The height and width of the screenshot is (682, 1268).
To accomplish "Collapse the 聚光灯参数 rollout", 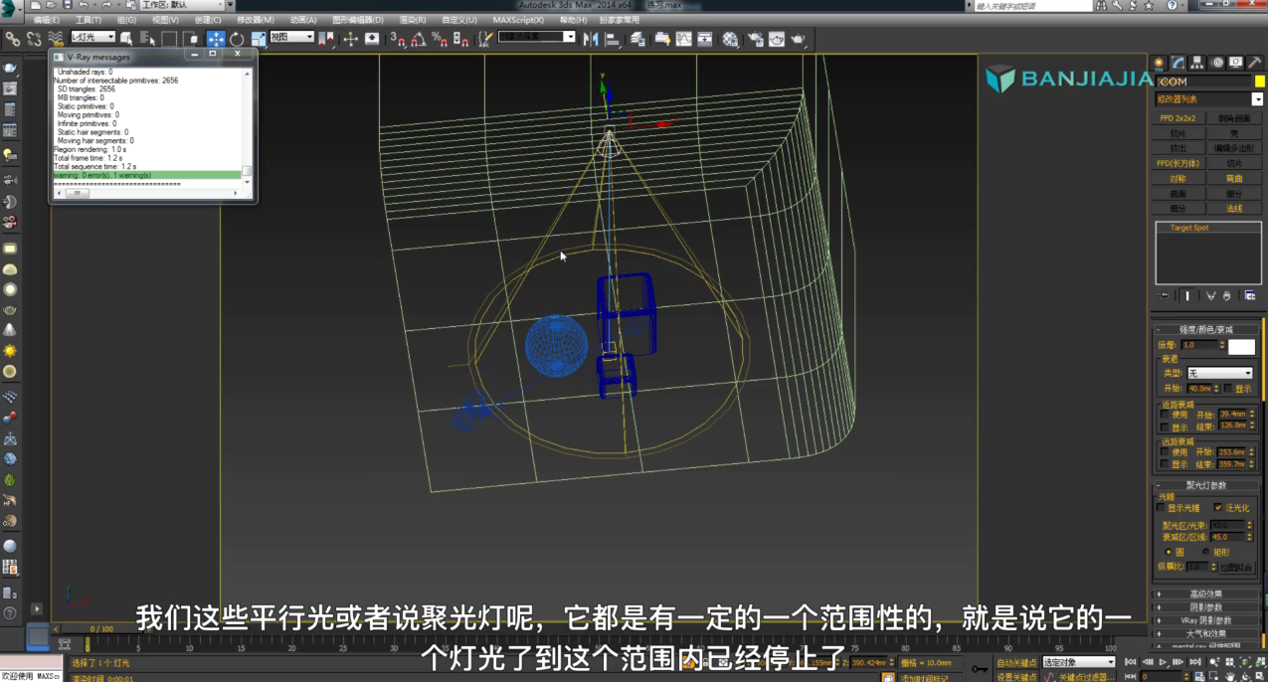I will pyautogui.click(x=1206, y=485).
